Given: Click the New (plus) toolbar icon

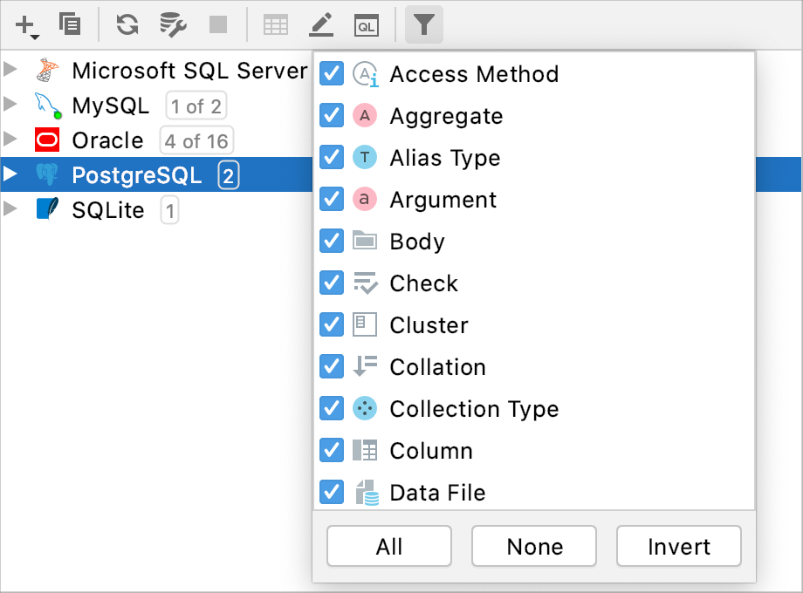Looking at the screenshot, I should pyautogui.click(x=26, y=25).
